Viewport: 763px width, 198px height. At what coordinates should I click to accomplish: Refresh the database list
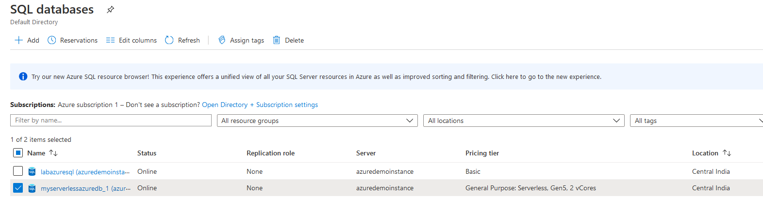point(169,40)
